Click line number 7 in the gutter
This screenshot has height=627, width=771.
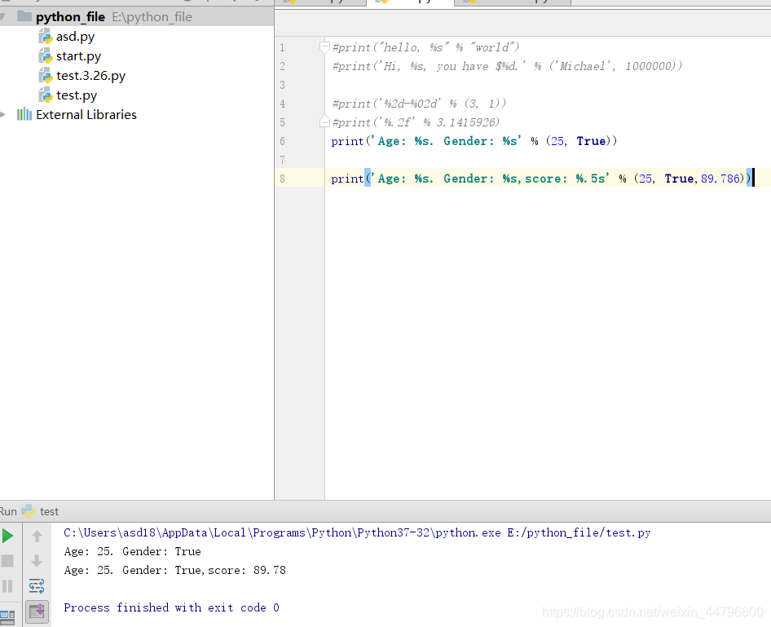(282, 160)
